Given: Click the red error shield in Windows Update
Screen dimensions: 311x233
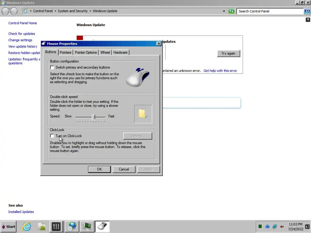Looking at the screenshot, I should pos(80,38).
